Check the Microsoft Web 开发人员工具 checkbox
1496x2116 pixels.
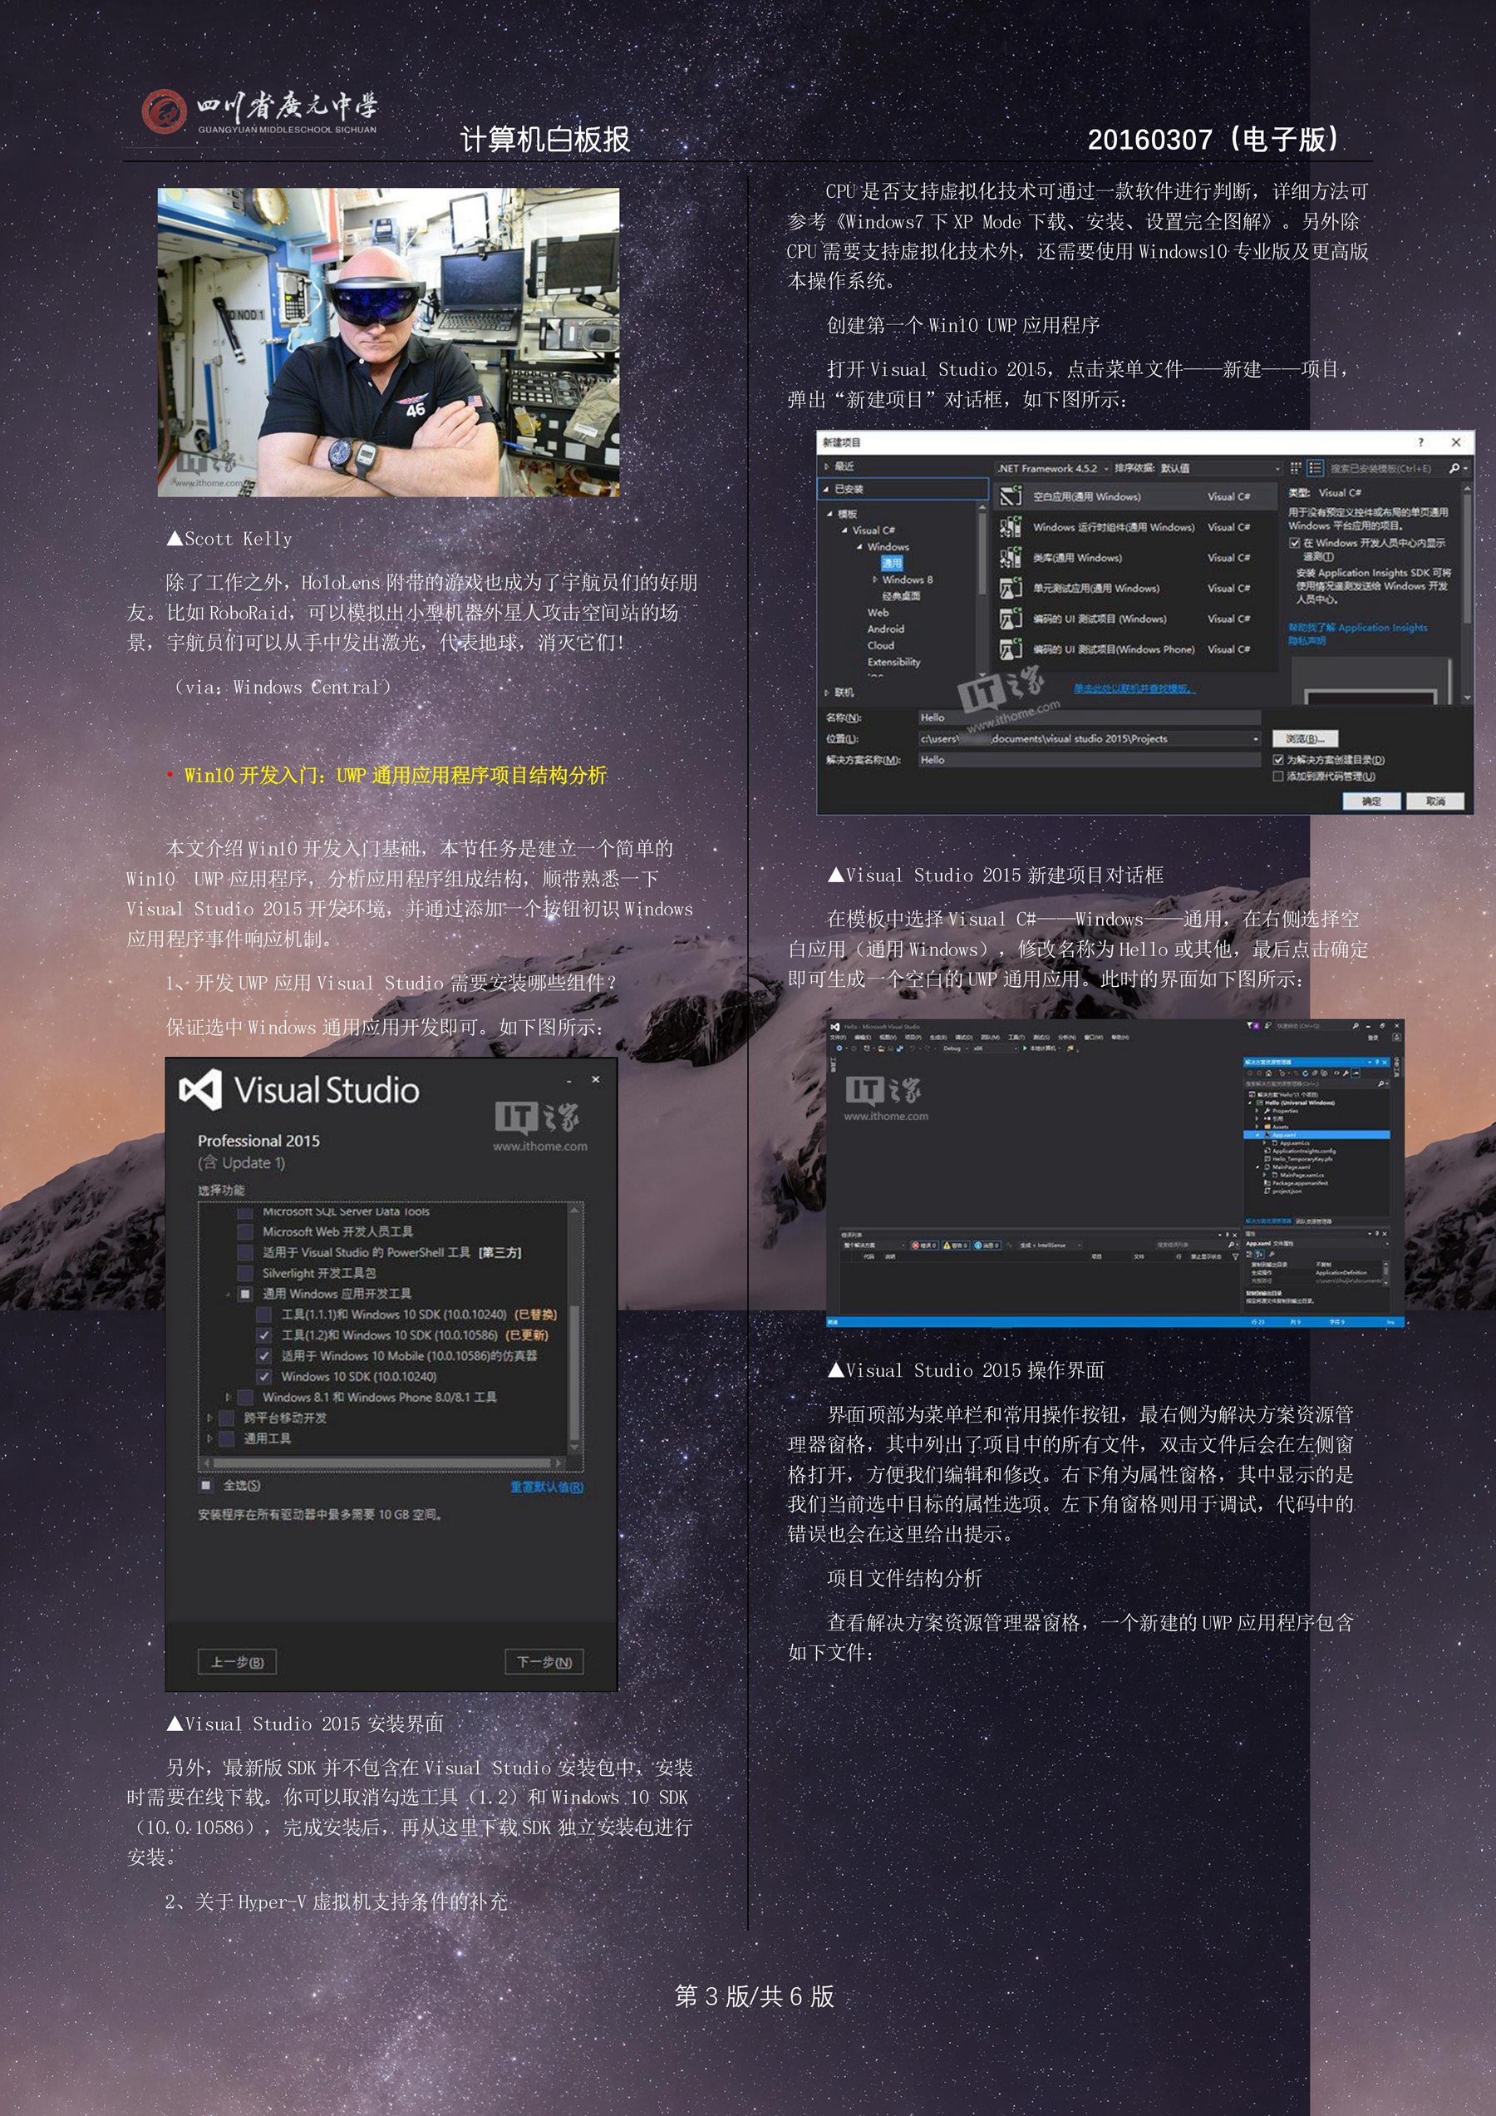245,1231
